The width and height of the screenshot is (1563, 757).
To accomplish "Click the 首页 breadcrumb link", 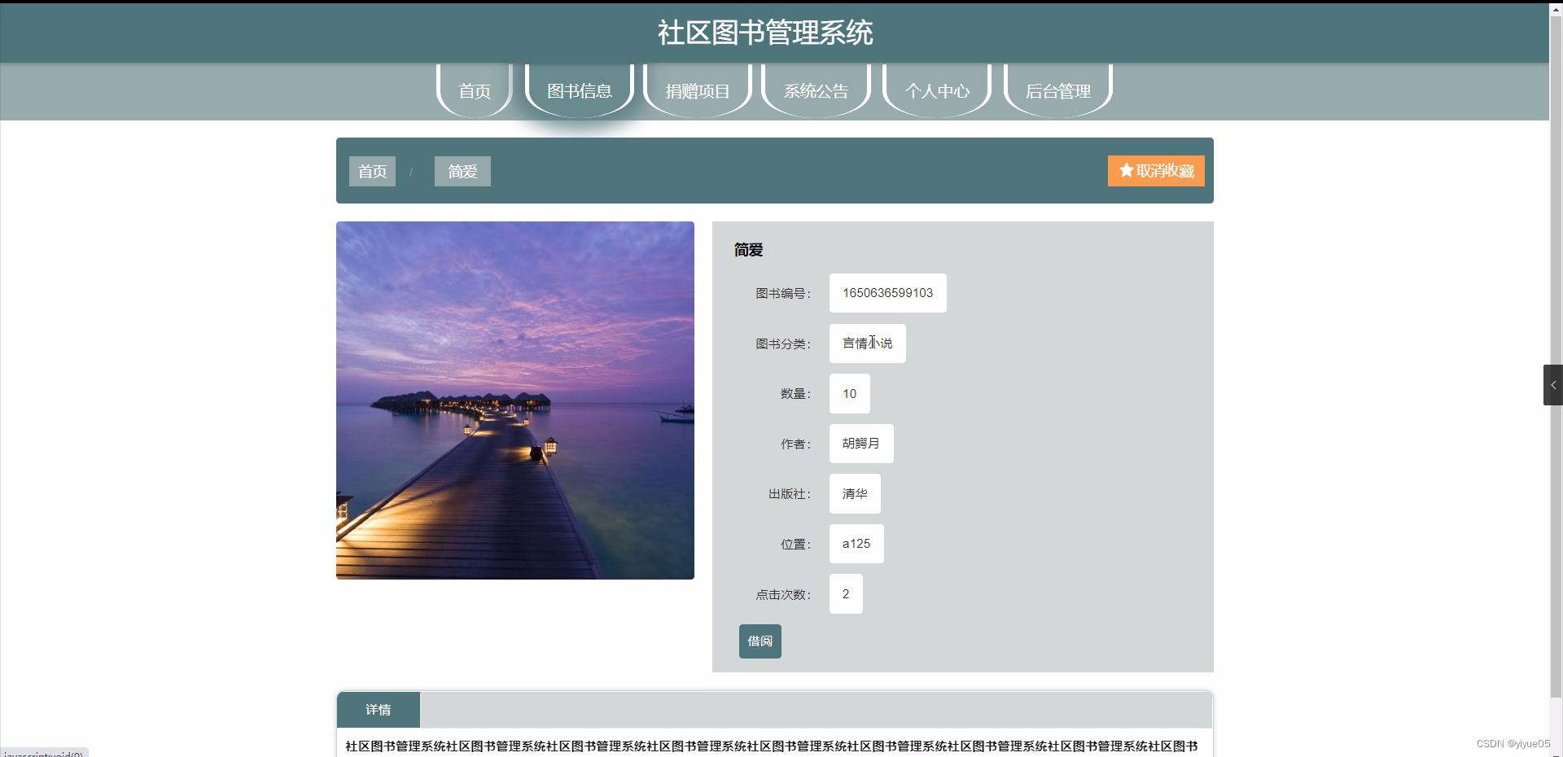I will pos(372,171).
